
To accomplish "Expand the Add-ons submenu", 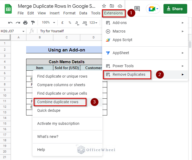I will (x=145, y=23).
